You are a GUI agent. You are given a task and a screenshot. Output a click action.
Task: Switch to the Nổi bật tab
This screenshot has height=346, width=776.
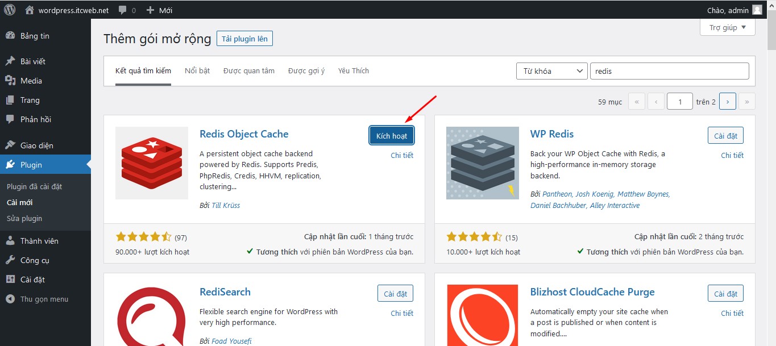[x=197, y=70]
